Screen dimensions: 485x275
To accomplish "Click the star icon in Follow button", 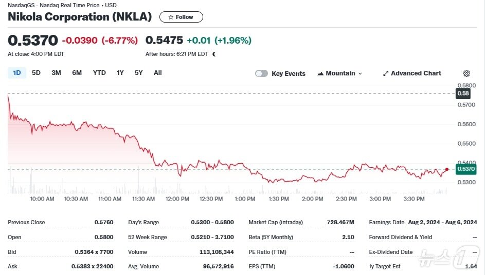I will pos(171,17).
